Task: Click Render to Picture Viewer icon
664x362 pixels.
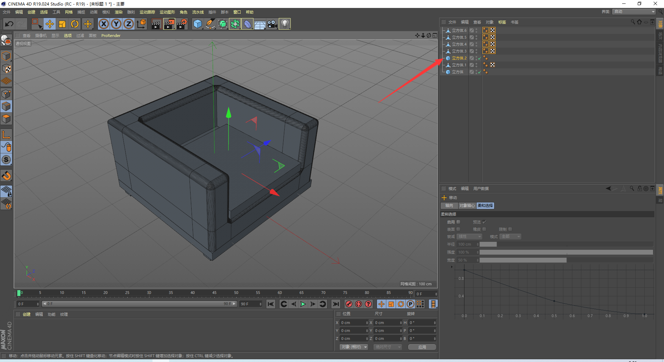Action: pyautogui.click(x=169, y=24)
